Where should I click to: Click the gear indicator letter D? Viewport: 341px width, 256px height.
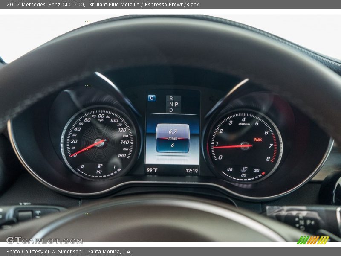pyautogui.click(x=171, y=110)
